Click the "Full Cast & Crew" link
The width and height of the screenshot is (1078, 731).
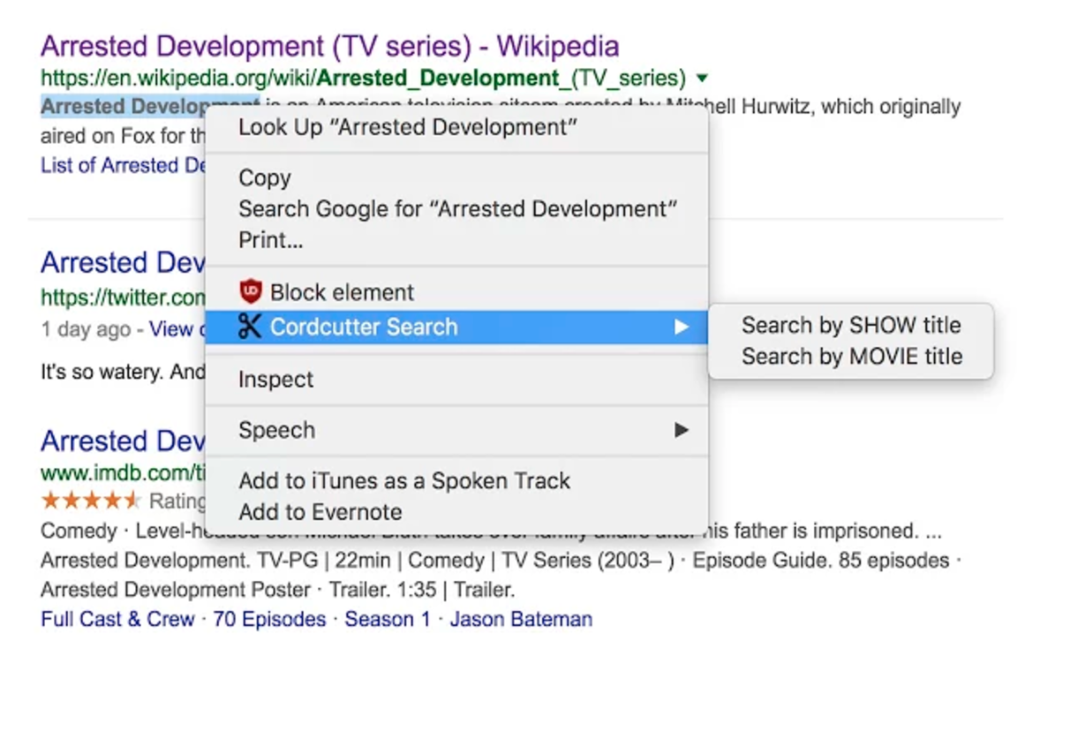(117, 619)
